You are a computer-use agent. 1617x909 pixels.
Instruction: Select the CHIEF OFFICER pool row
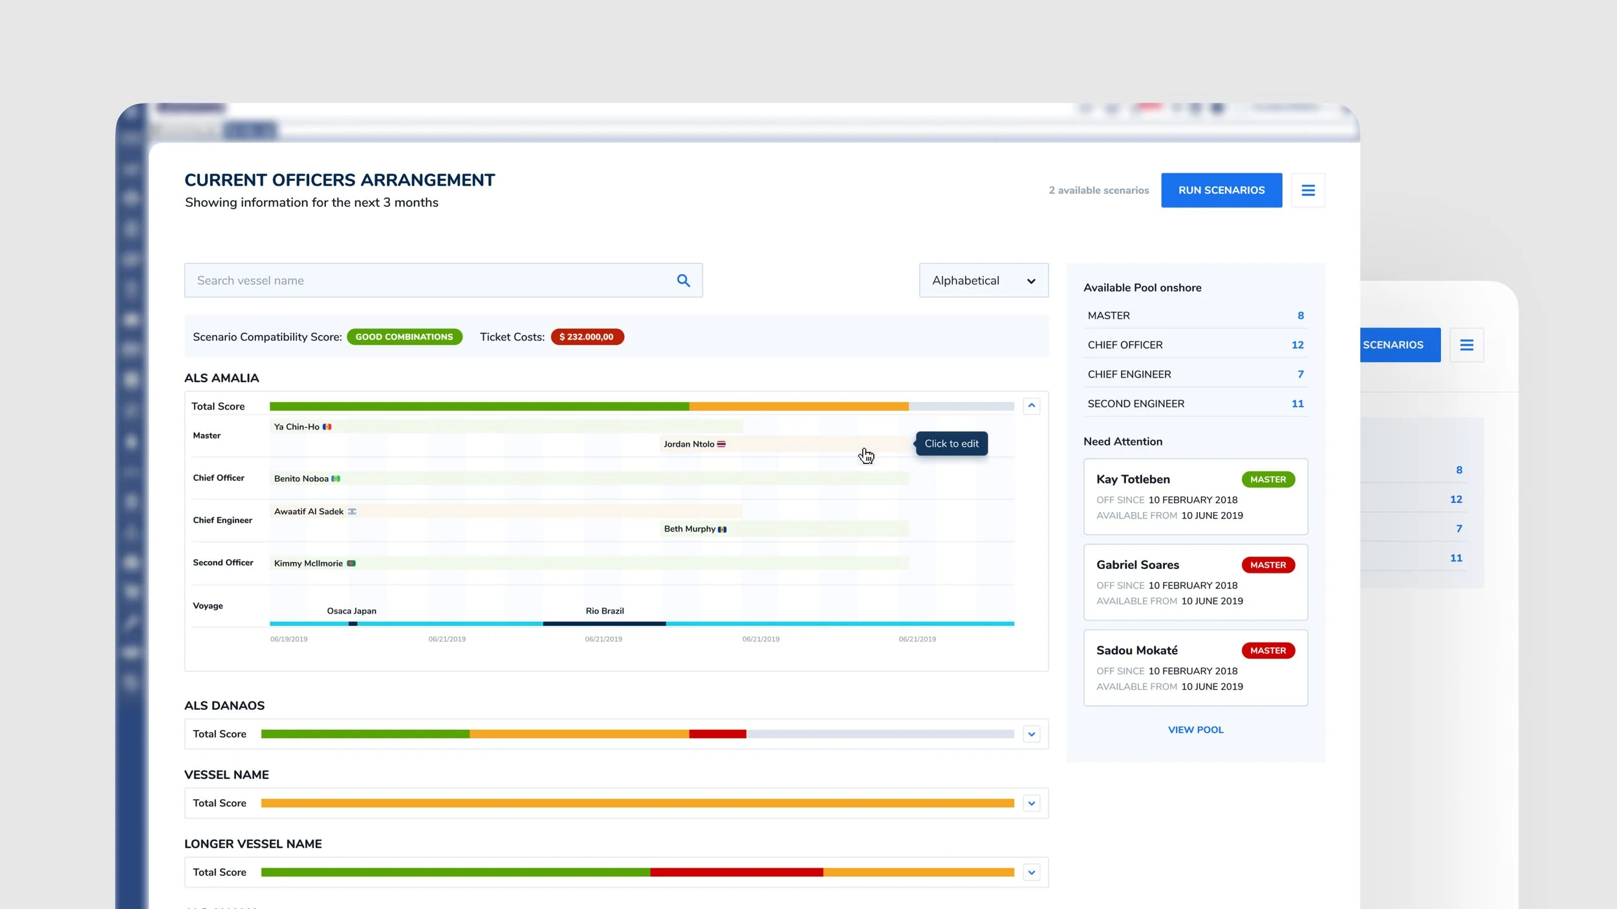coord(1195,345)
